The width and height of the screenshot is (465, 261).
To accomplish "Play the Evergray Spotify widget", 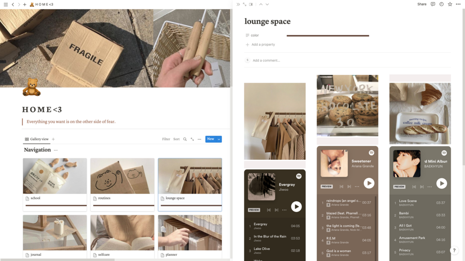I will (296, 206).
